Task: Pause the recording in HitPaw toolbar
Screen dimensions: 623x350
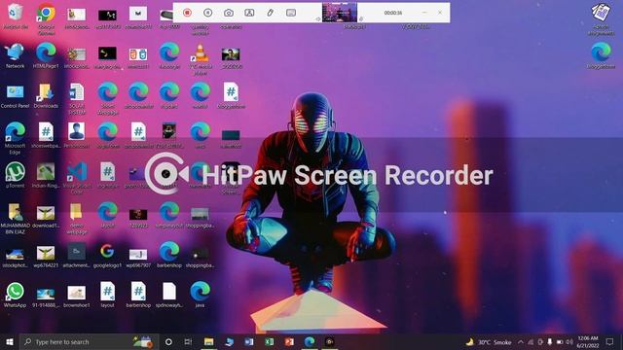Action: (x=207, y=13)
